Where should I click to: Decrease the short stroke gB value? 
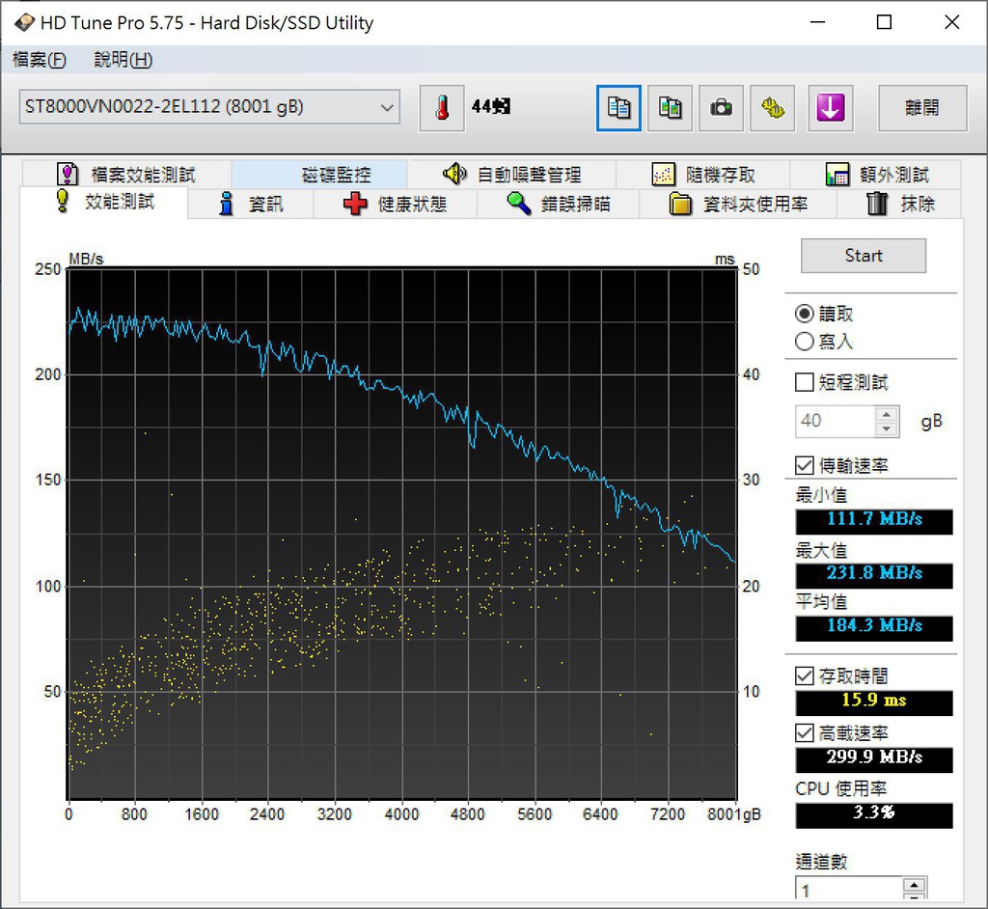point(887,428)
